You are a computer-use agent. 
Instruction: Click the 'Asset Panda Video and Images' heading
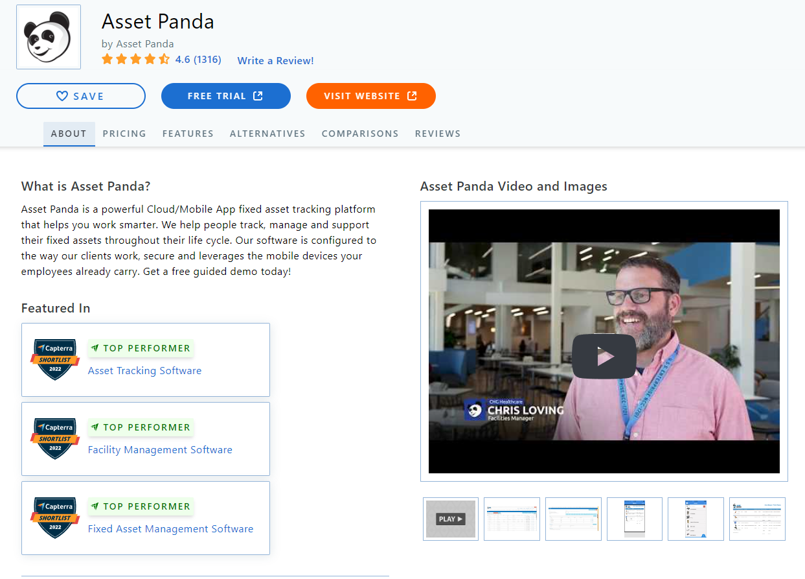tap(514, 187)
